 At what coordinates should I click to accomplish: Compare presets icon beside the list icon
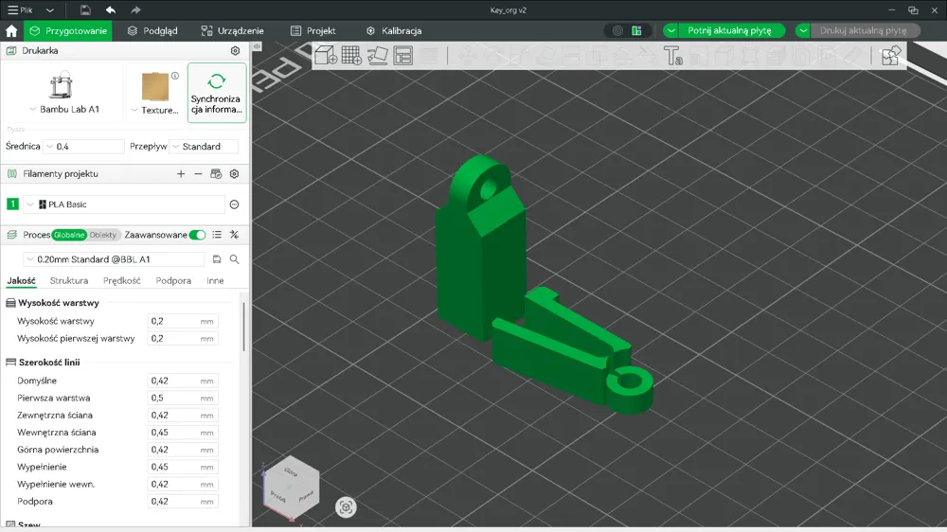(x=234, y=235)
